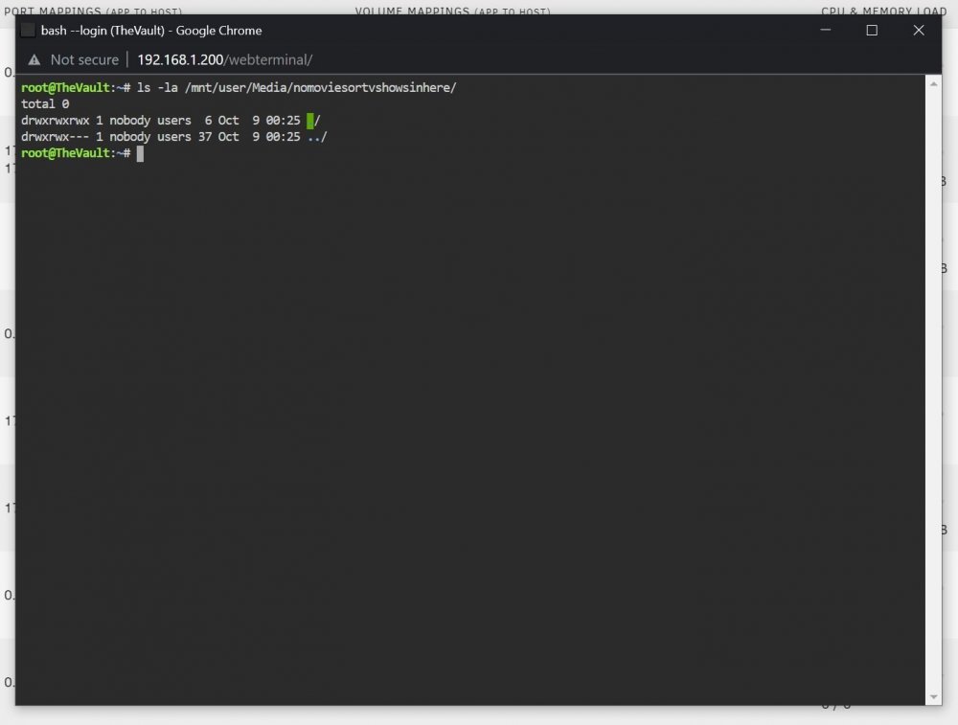This screenshot has width=958, height=725.
Task: Click "PORT MAPPINGS" header in background page
Action: click(52, 11)
